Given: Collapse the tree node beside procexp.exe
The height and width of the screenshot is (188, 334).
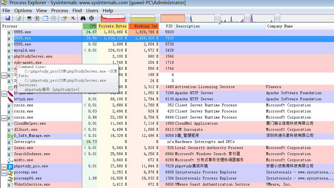Looking at the screenshot, I should (4, 173).
